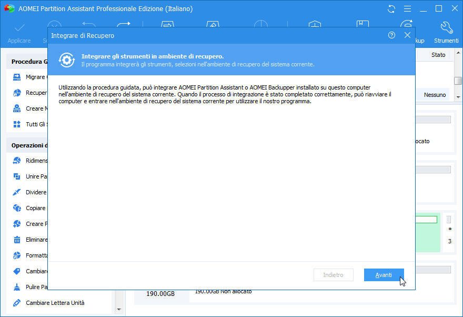
Task: Click the green selected partition block
Action: tap(428, 232)
